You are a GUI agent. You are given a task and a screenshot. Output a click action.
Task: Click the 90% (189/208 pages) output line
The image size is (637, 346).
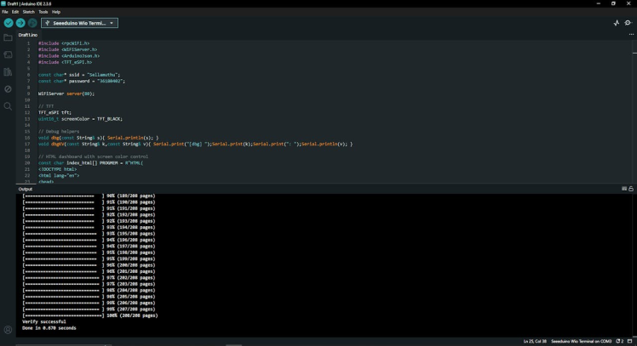[89, 196]
